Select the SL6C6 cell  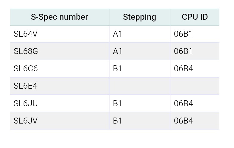26,69
